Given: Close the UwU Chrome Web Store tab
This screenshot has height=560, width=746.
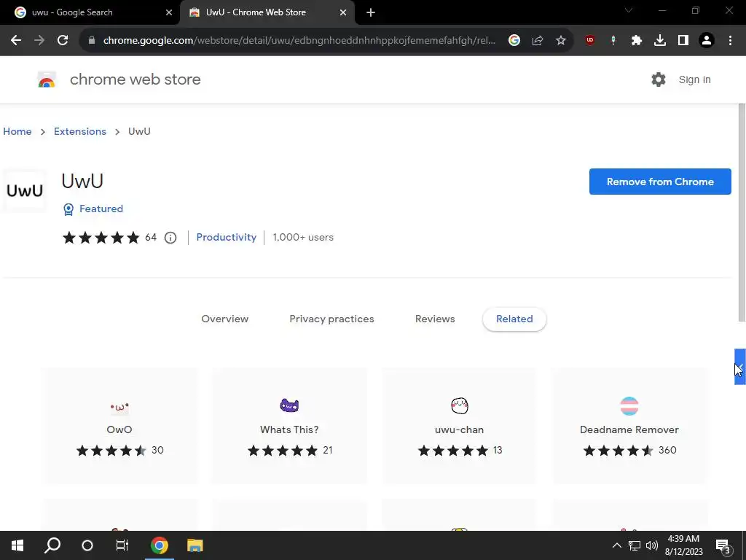Looking at the screenshot, I should (343, 12).
